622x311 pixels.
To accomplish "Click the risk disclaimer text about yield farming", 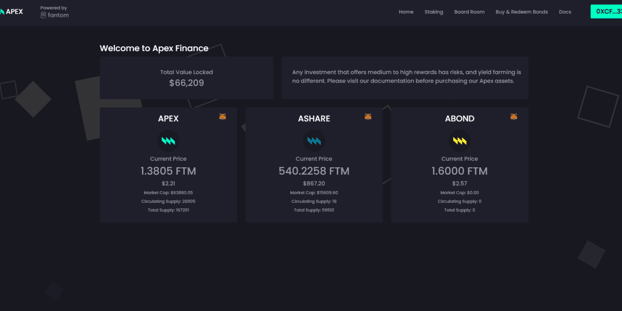I will click(406, 76).
